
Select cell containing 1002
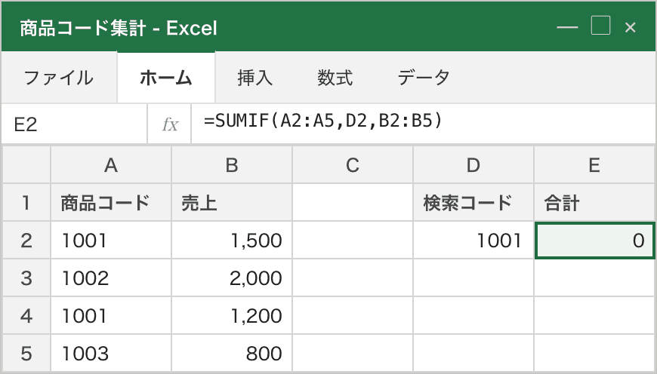(x=111, y=277)
